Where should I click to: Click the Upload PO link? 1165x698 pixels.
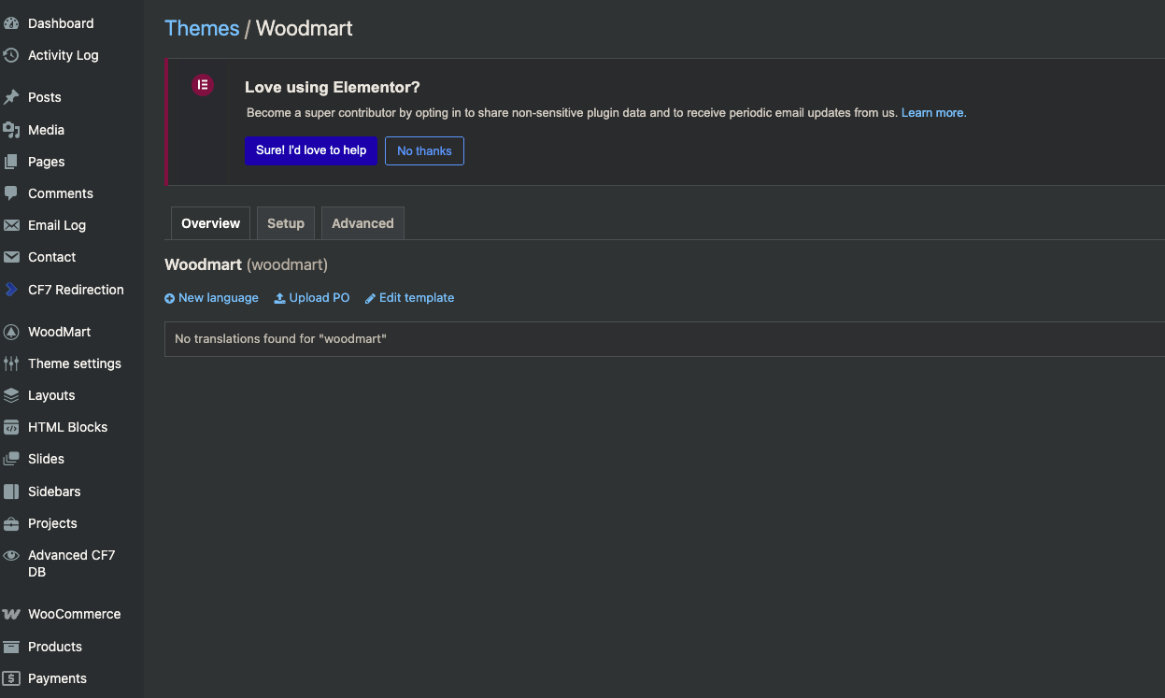coord(320,298)
